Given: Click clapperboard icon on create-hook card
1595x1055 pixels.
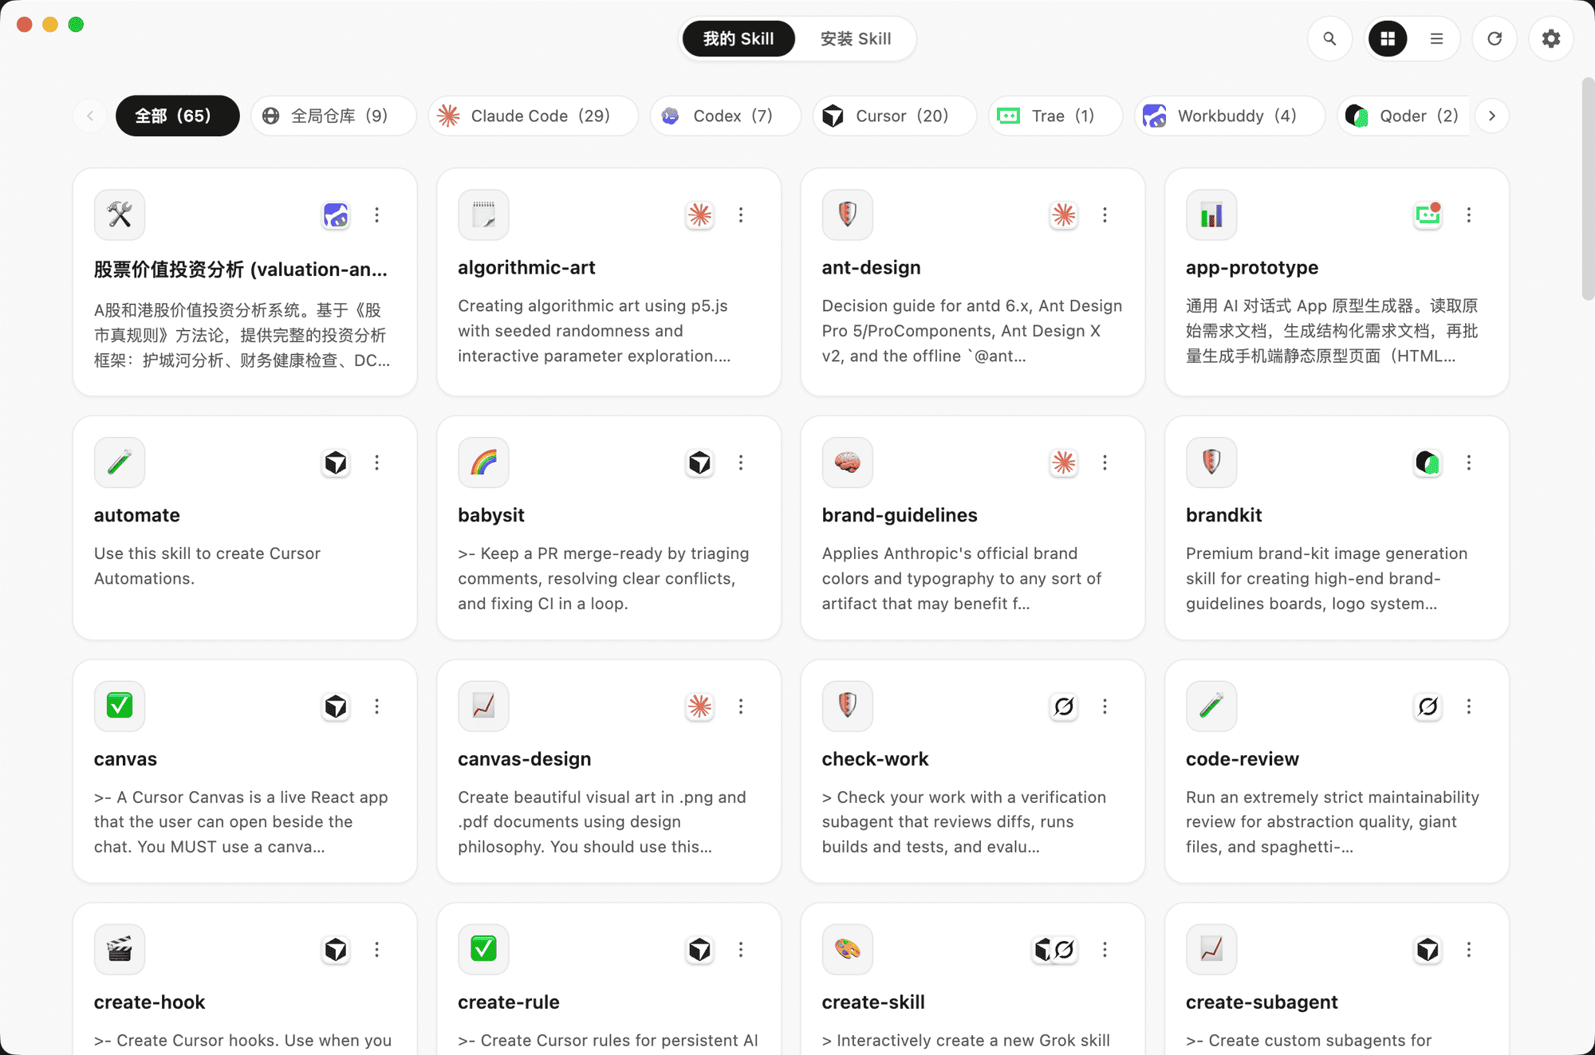Looking at the screenshot, I should [120, 949].
